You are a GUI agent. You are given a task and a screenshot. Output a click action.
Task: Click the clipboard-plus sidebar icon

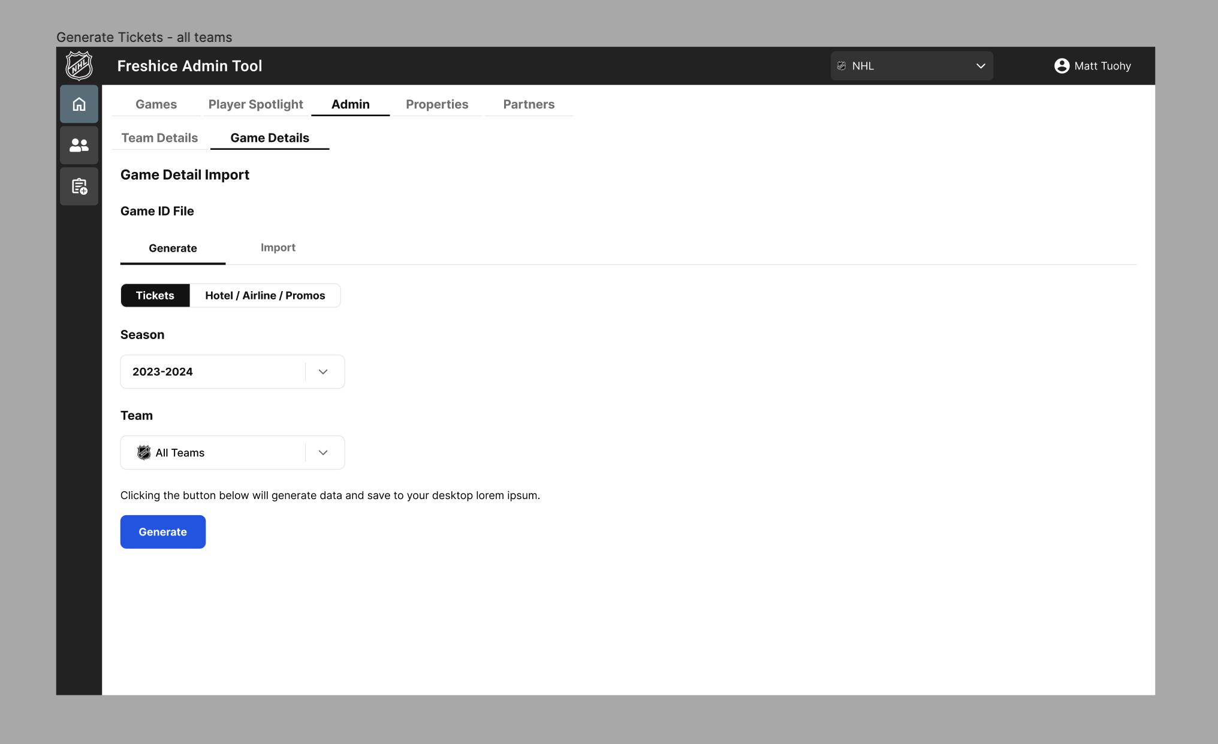tap(79, 186)
